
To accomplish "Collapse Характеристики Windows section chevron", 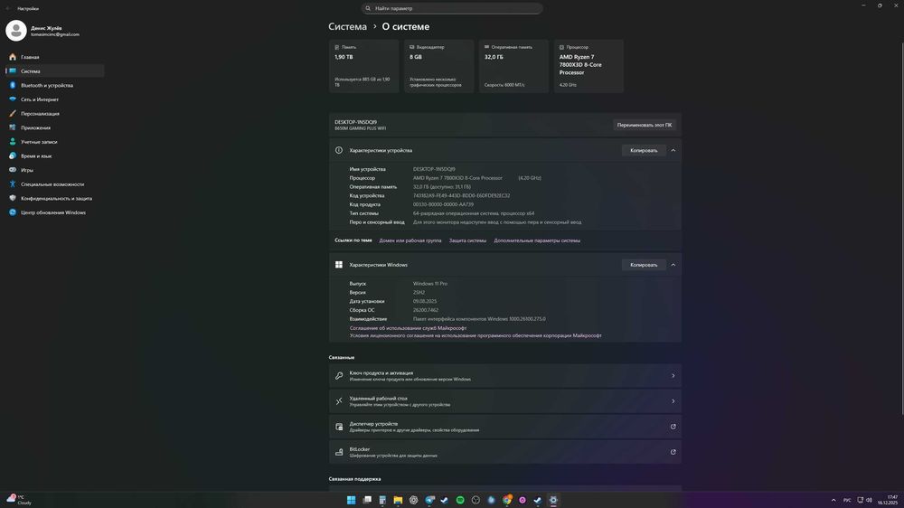I will coord(673,265).
